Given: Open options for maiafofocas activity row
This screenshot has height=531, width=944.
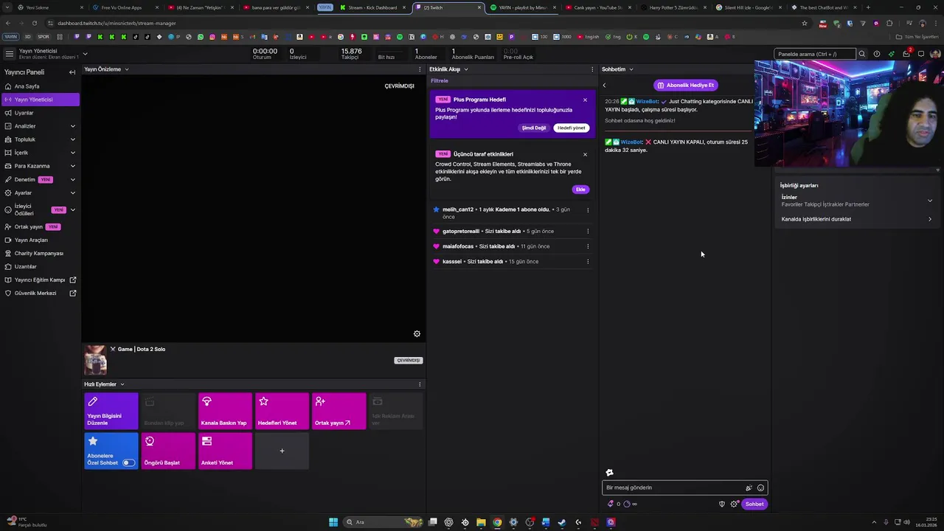Looking at the screenshot, I should click(x=588, y=246).
